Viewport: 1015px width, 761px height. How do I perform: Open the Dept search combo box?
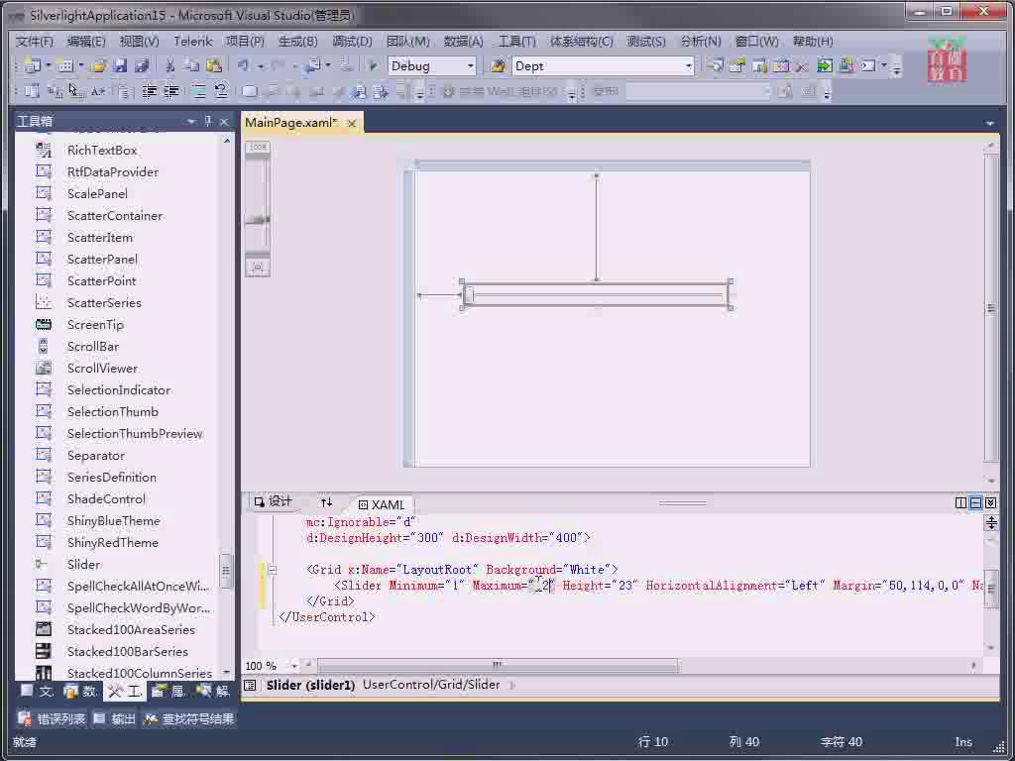(x=688, y=66)
